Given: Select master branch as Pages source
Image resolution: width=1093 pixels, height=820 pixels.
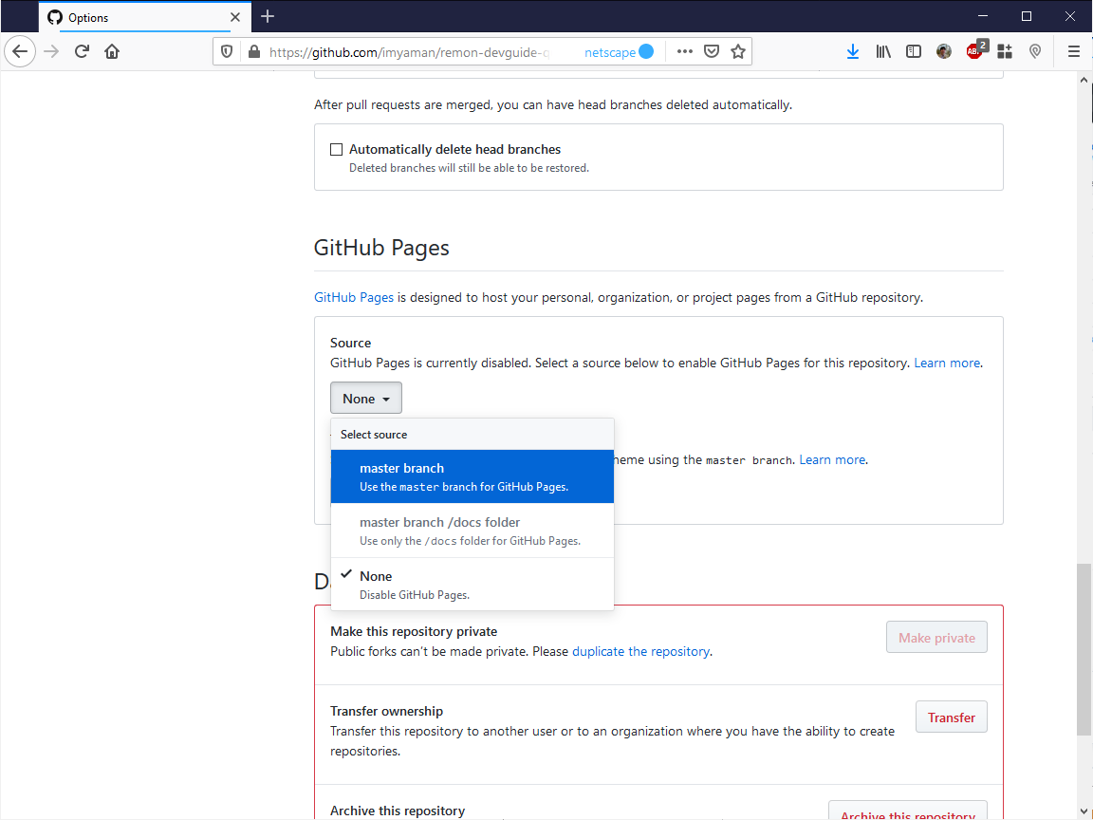Looking at the screenshot, I should (472, 476).
